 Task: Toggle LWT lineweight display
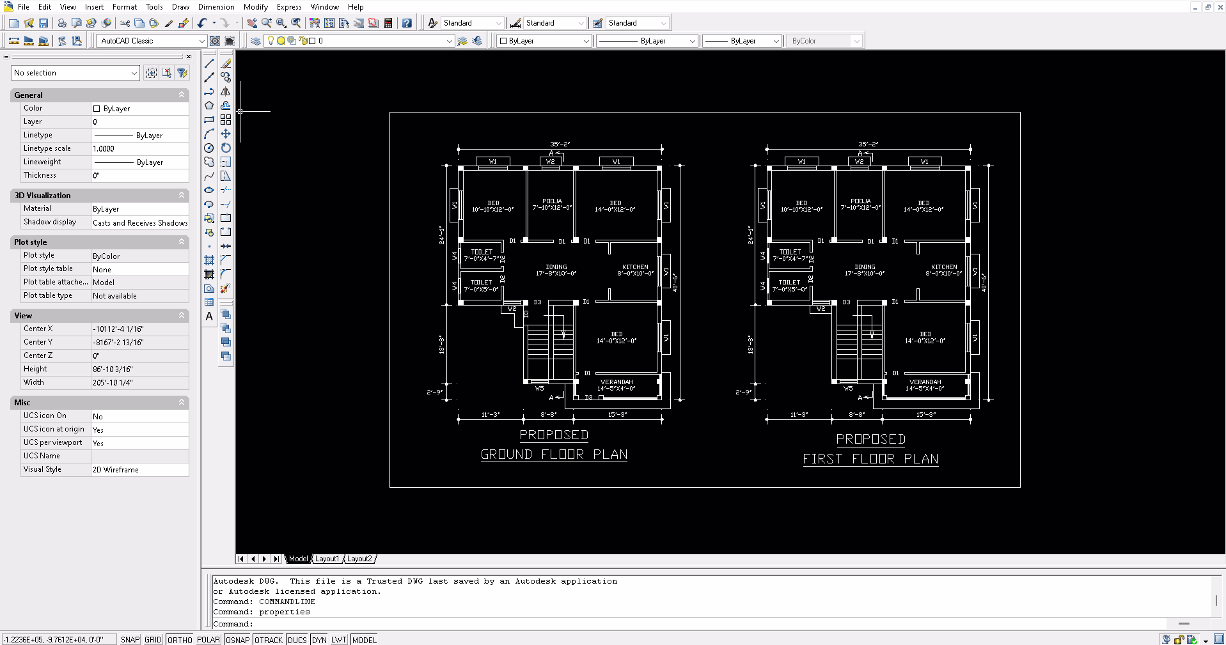pyautogui.click(x=339, y=640)
